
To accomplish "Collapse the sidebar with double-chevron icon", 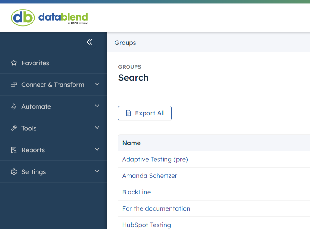I will coord(90,42).
